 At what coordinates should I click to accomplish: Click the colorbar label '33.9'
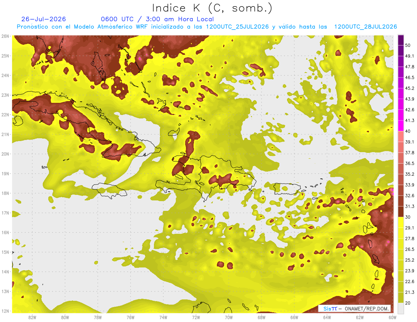point(409,185)
